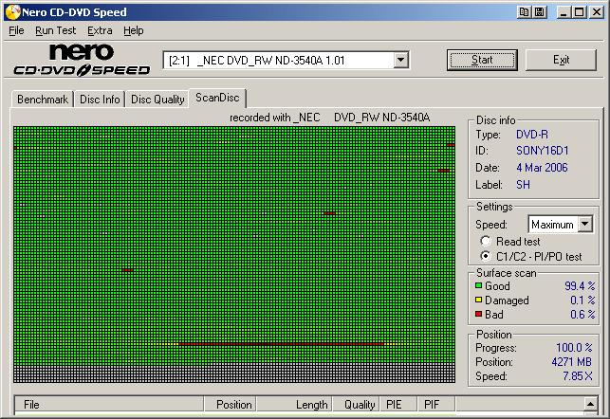Select the C1/C2 - PI/PO test option
This screenshot has height=419, width=610.
coord(486,256)
